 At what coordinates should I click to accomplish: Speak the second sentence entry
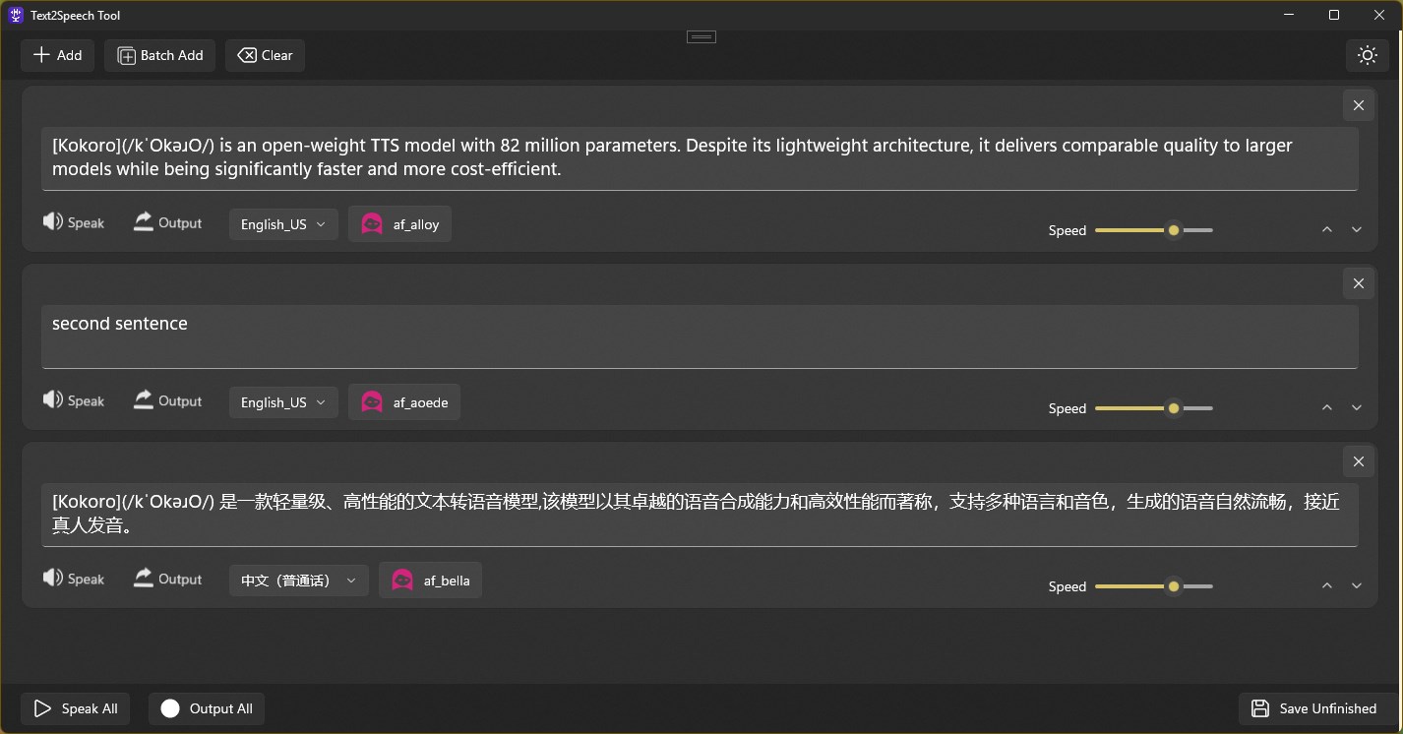(x=74, y=400)
